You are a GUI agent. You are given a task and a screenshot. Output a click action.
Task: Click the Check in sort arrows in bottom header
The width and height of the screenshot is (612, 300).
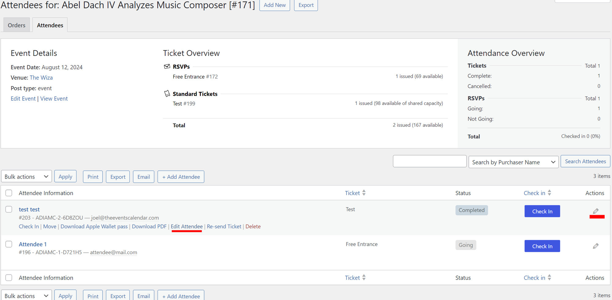(x=550, y=277)
